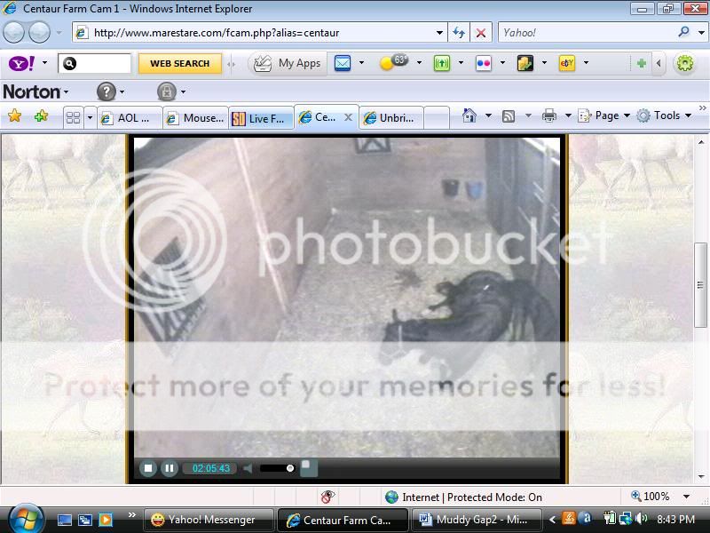Image resolution: width=710 pixels, height=533 pixels.
Task: Mute the video speaker icon
Action: tap(248, 468)
